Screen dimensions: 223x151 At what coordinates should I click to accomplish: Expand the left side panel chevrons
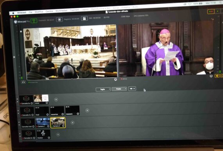pos(14,57)
